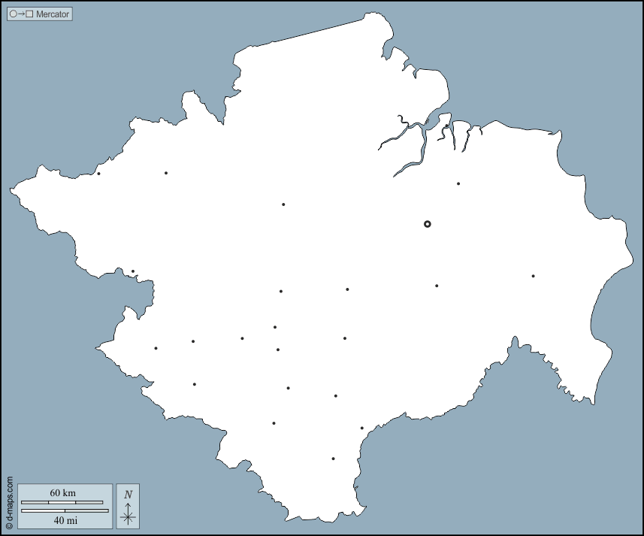Click the north arrow compass star
This screenshot has height=536, width=644.
[128, 515]
